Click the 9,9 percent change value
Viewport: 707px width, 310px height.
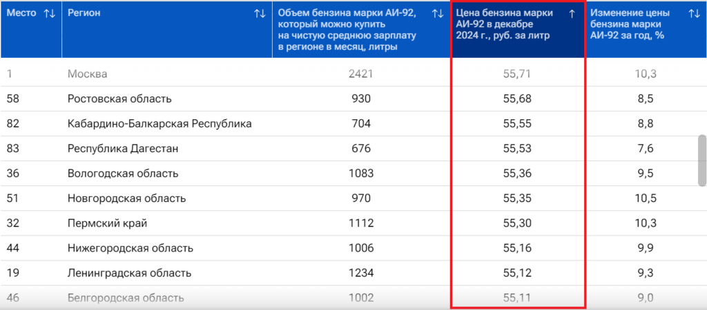click(x=646, y=248)
